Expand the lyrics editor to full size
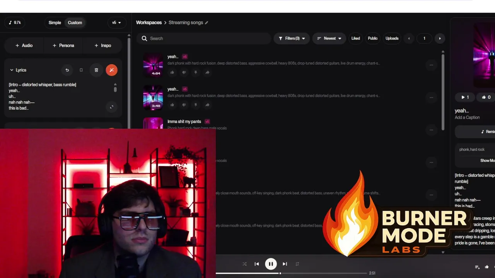 tap(111, 107)
